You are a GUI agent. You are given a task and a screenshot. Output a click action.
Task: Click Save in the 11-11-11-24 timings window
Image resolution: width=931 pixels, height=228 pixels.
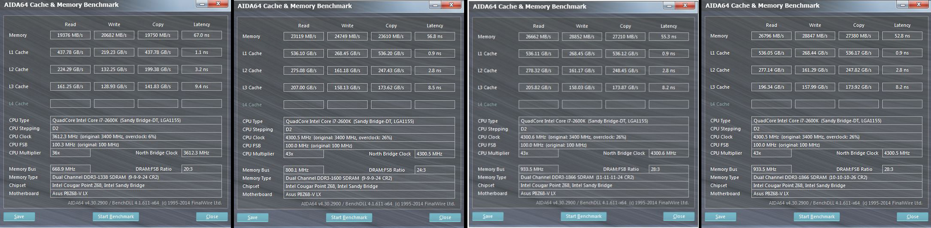pos(488,216)
